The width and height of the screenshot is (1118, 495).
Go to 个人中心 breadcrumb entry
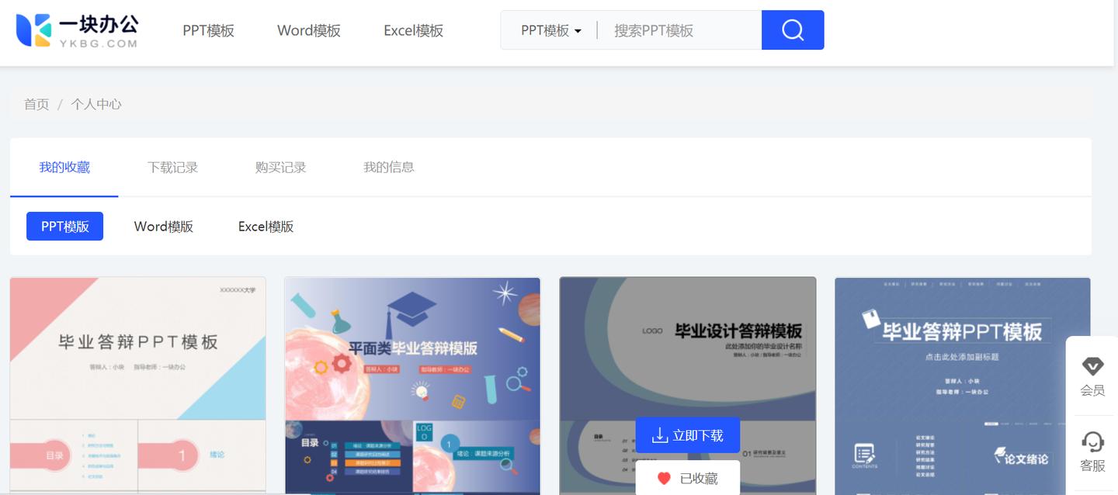[x=96, y=104]
